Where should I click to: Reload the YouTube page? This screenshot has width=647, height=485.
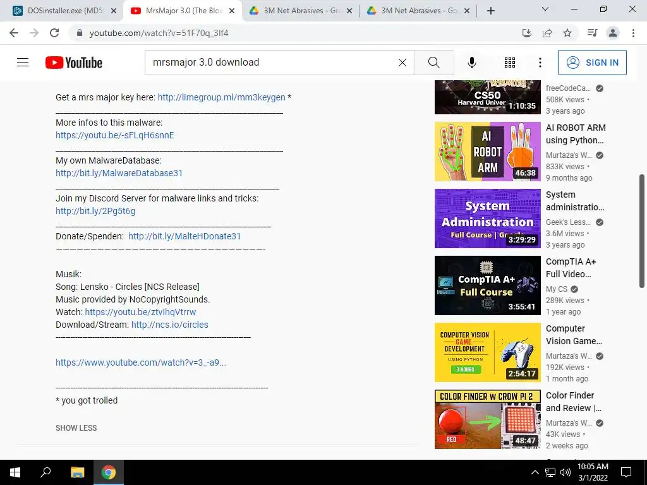coord(54,33)
